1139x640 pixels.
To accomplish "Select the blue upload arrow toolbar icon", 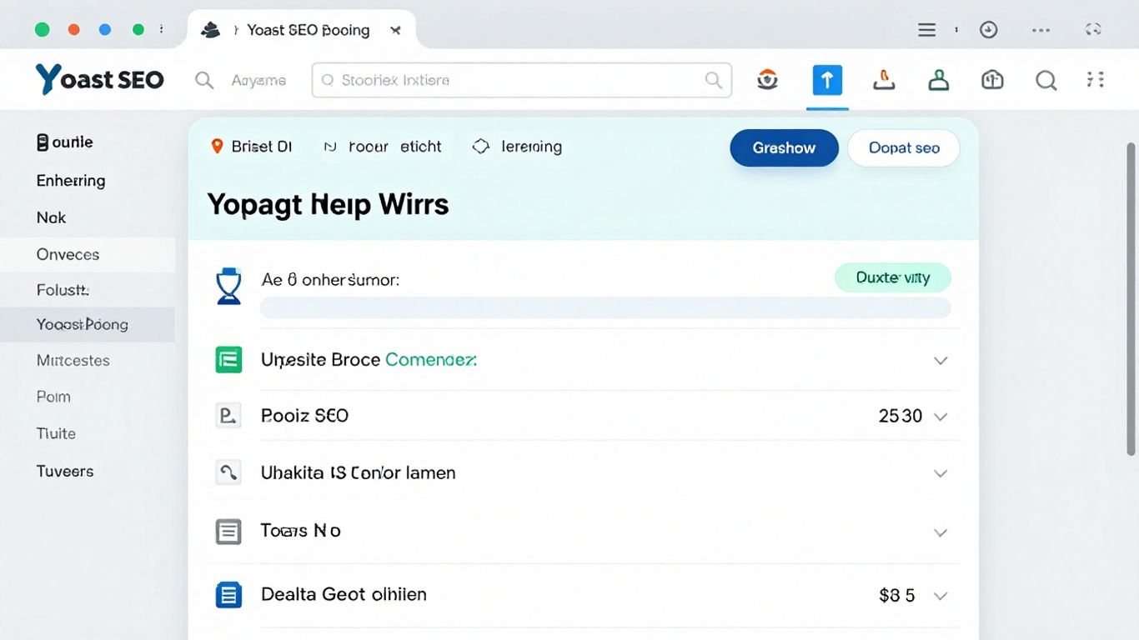I will pos(826,79).
